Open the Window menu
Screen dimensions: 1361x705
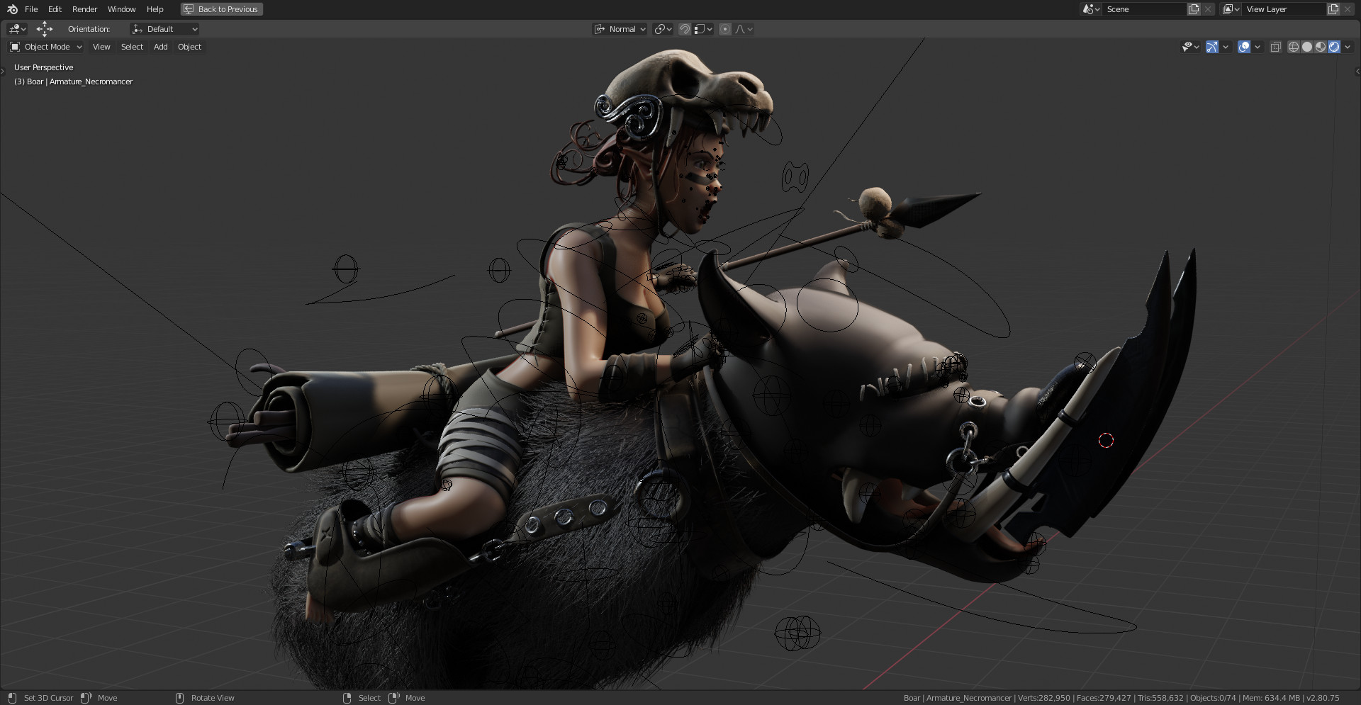121,9
